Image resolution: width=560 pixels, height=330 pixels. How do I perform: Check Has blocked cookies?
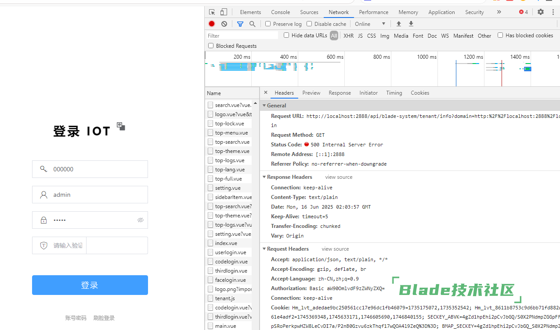coord(500,35)
